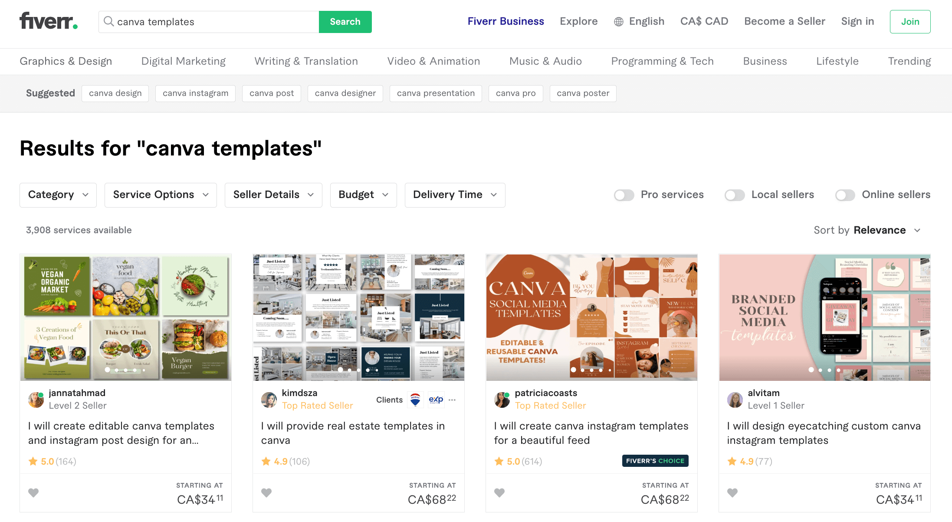The width and height of the screenshot is (952, 522).
Task: Open kimdsza's clients three-dots icon
Action: [x=452, y=400]
